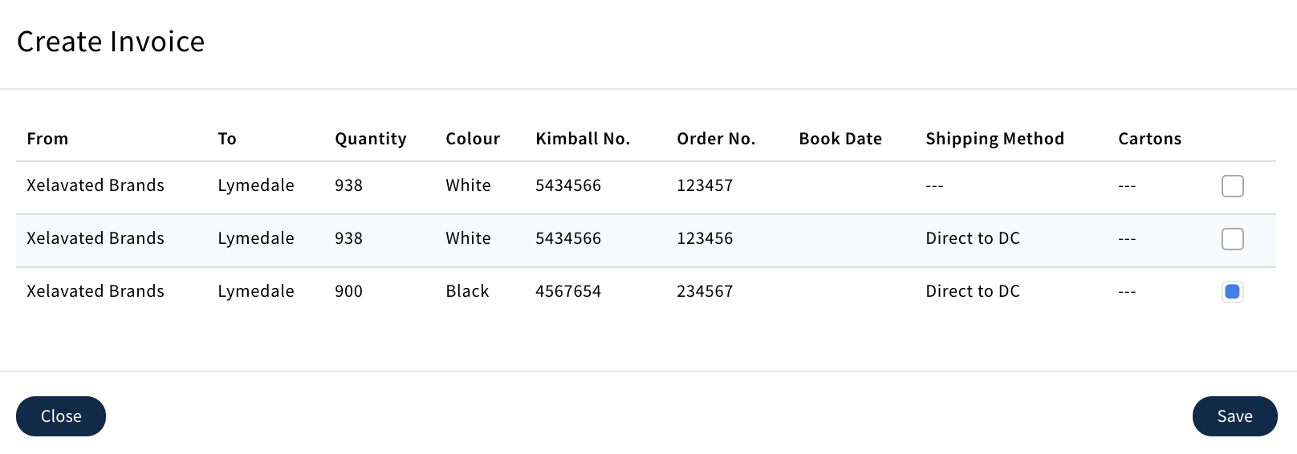Click the Book Date column header
Screen dimensions: 1297x454
pyautogui.click(x=840, y=139)
